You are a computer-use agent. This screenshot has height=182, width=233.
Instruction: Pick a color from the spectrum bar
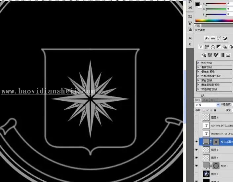pos(214,20)
